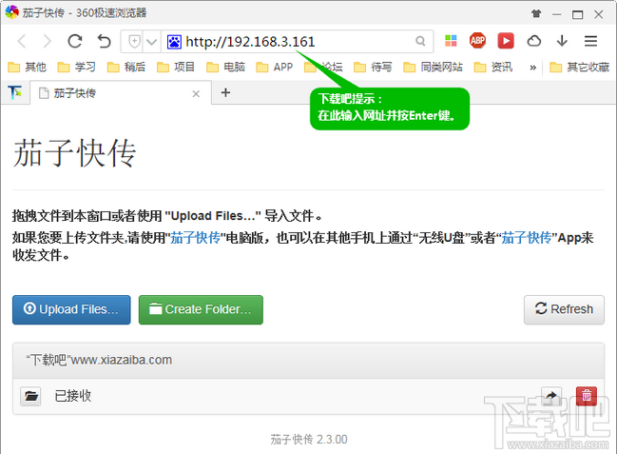Screen dimensions: 617x454
Task: Click the 茄子快传 2.3.00 version text
Action: click(x=309, y=440)
